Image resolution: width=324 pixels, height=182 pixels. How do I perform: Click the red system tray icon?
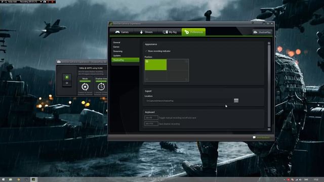coord(288,180)
